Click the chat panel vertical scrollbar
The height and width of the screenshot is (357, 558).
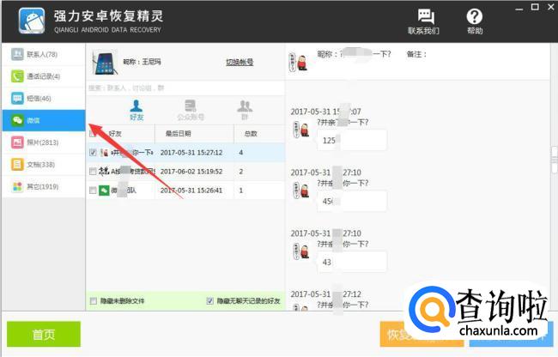[x=554, y=160]
